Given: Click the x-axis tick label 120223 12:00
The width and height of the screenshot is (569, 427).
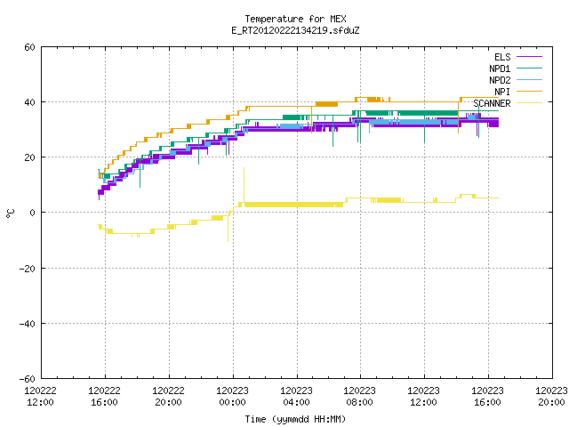Looking at the screenshot, I should (424, 397).
